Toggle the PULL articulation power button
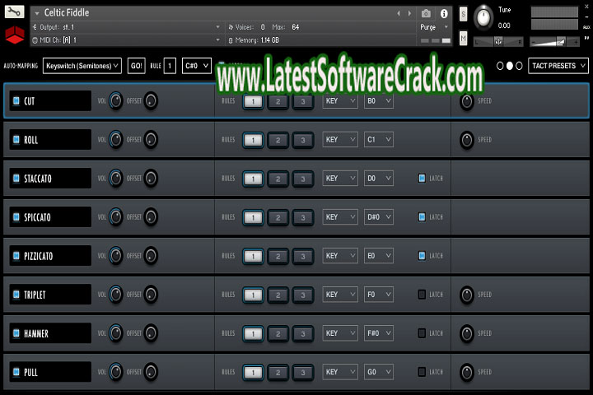The width and height of the screenshot is (593, 395). (x=16, y=372)
